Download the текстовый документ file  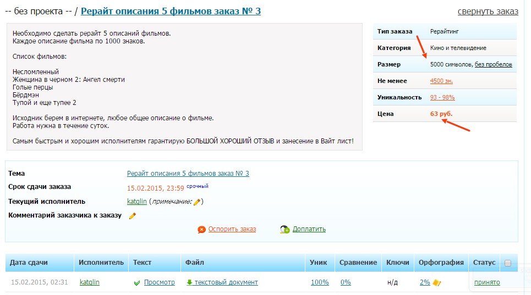pos(226,282)
